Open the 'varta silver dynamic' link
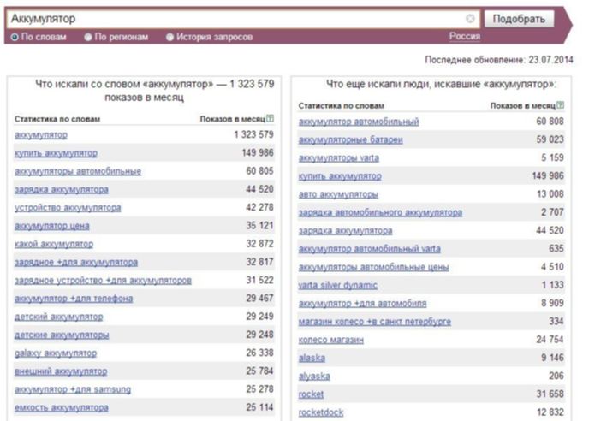Viewport: 589px width, 421px height. 337,285
